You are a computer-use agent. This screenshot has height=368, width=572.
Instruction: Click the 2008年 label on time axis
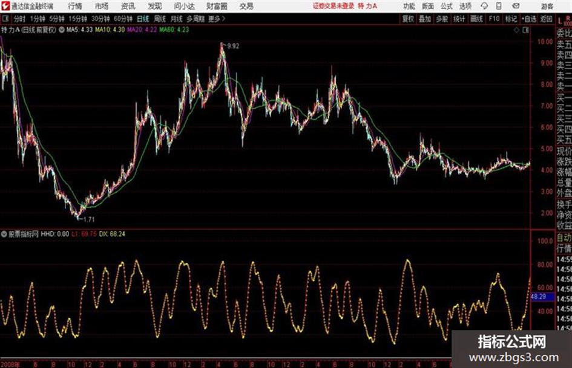pos(10,364)
